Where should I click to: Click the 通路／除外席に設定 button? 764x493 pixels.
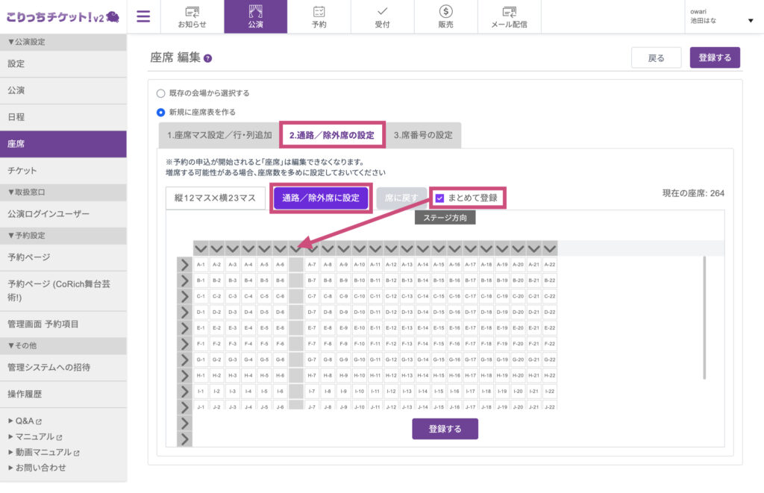point(321,198)
